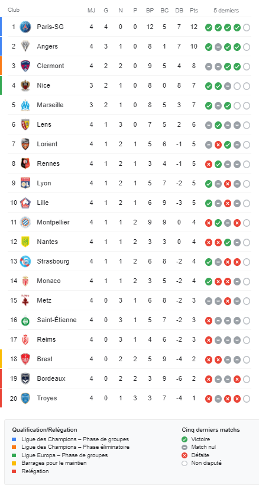Click the 5 derniers column header

226,11
